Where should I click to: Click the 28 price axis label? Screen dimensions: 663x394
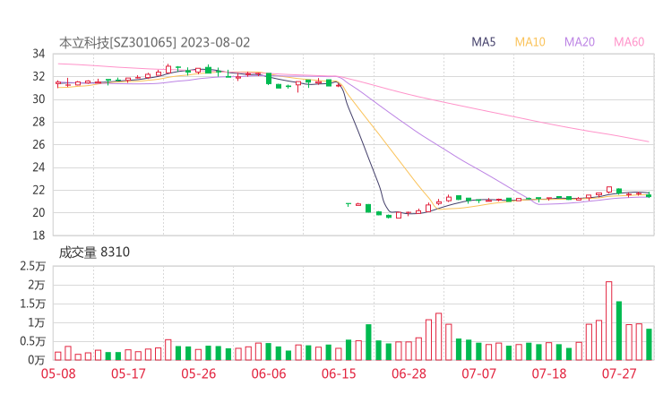tap(39, 122)
